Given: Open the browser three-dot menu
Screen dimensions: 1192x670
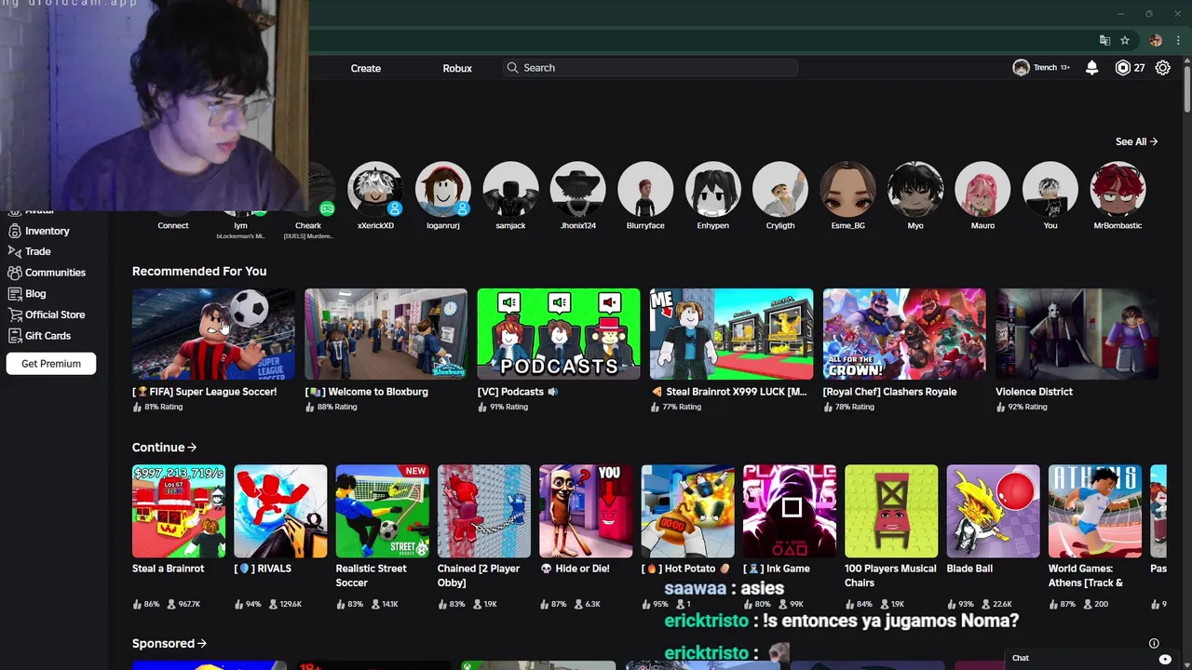Looking at the screenshot, I should coord(1178,40).
